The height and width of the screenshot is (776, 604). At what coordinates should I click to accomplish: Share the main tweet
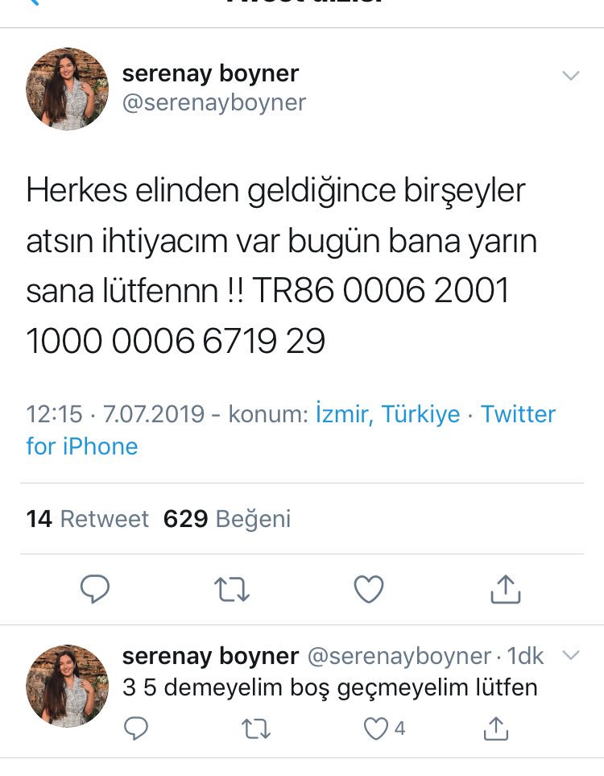pos(505,589)
